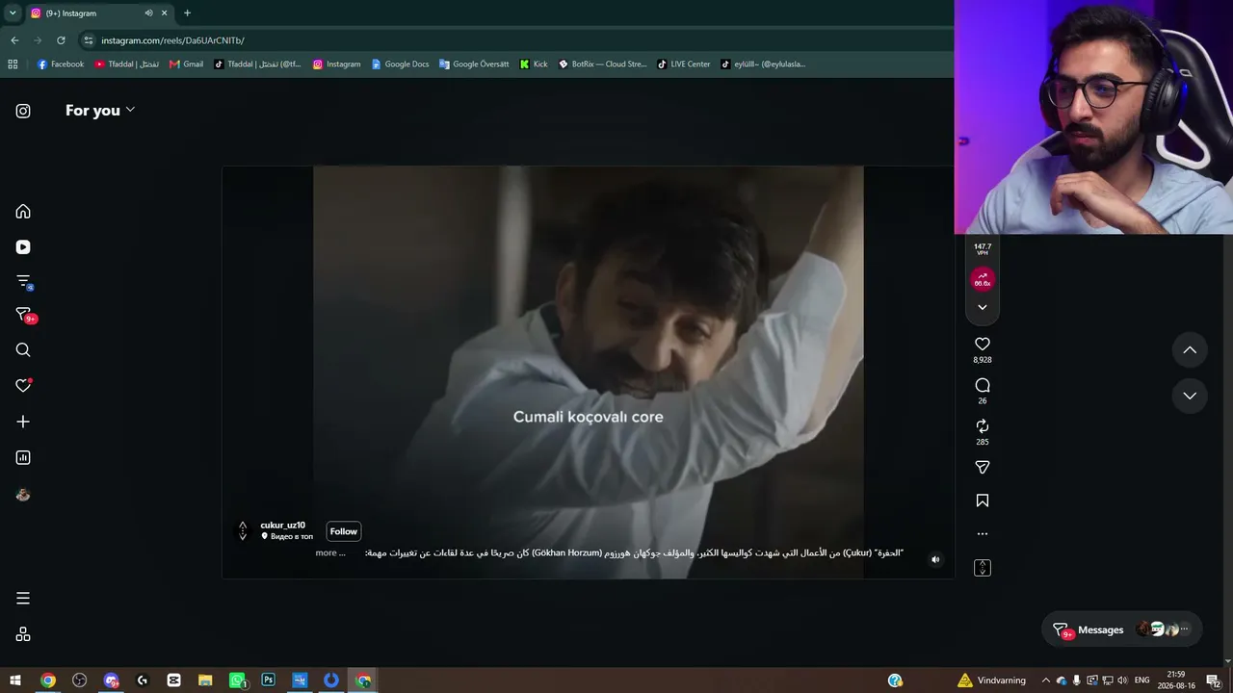This screenshot has height=693, width=1233.
Task: Open WhatsApp from the taskbar
Action: (237, 680)
